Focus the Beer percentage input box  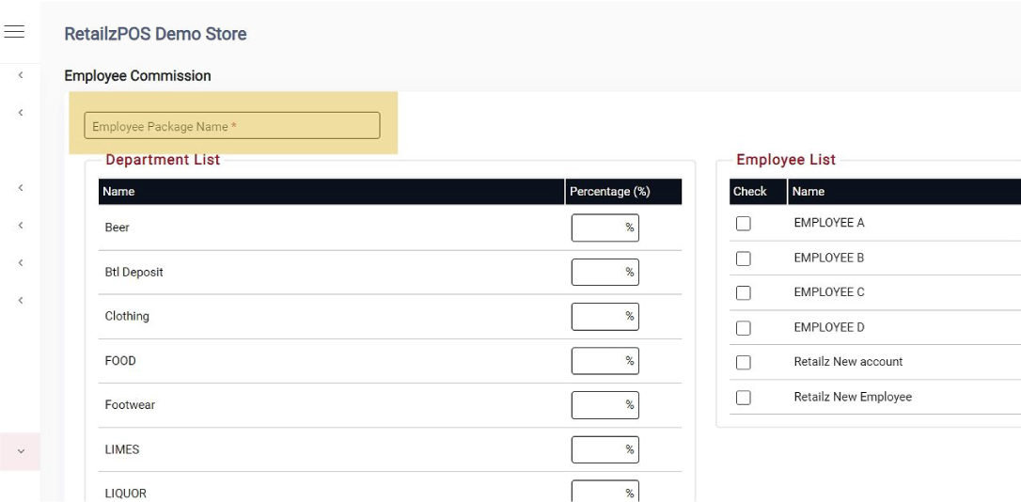[604, 227]
